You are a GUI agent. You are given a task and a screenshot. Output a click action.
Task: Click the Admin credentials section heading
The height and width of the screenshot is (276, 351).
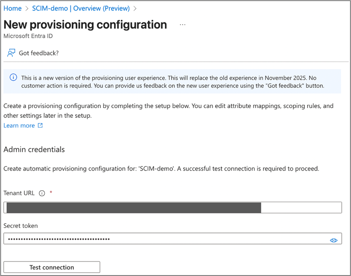click(x=34, y=149)
